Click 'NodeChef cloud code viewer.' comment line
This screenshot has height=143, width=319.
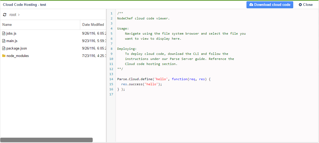coord(143,18)
